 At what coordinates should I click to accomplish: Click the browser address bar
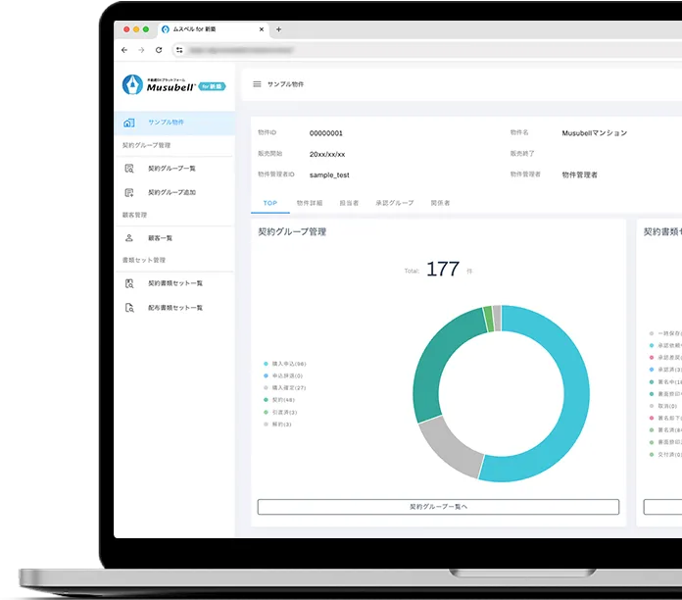(x=392, y=50)
